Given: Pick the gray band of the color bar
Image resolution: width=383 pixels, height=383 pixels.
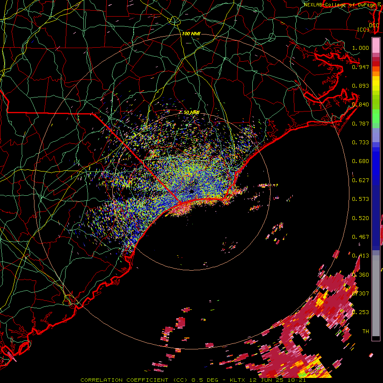Looking at the screenshot, I should pos(376,296).
